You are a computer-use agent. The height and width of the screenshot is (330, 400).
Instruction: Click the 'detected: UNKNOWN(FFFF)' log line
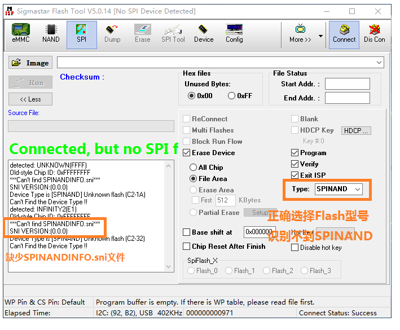click(x=48, y=165)
